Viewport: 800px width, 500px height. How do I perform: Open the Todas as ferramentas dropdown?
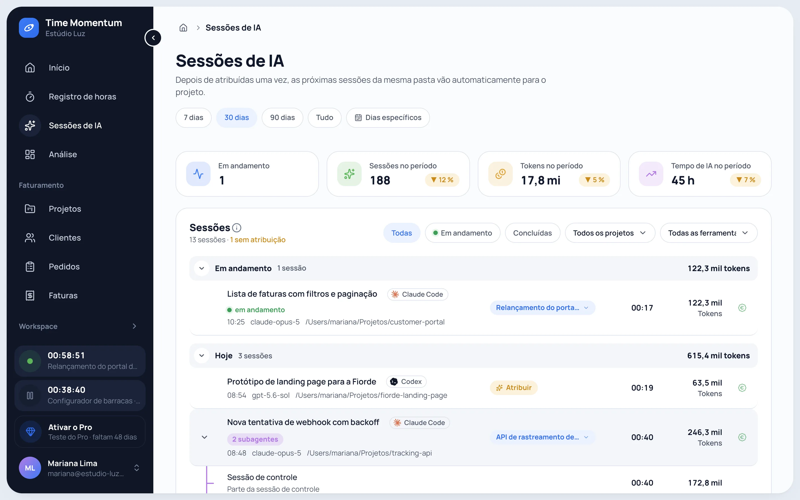708,233
